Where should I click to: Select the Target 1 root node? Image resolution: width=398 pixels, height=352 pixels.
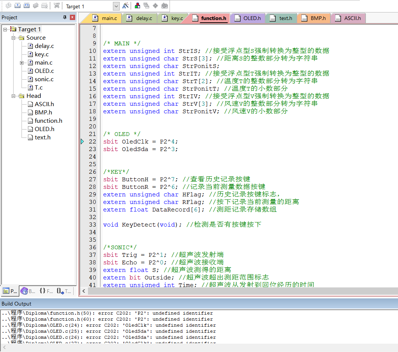pos(29,29)
